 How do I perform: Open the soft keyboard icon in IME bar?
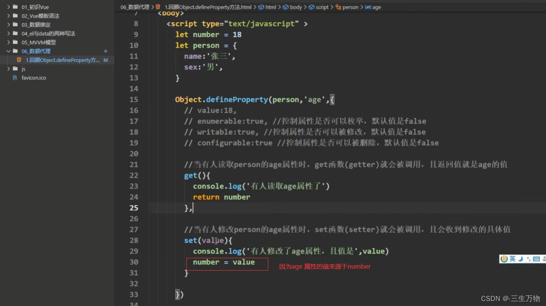click(x=536, y=259)
